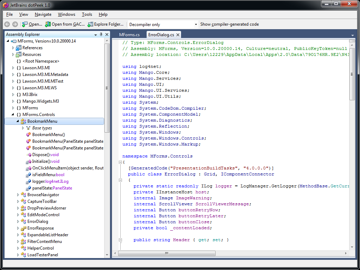
Task: Open the Decompiler only dropdown
Action: point(196,25)
